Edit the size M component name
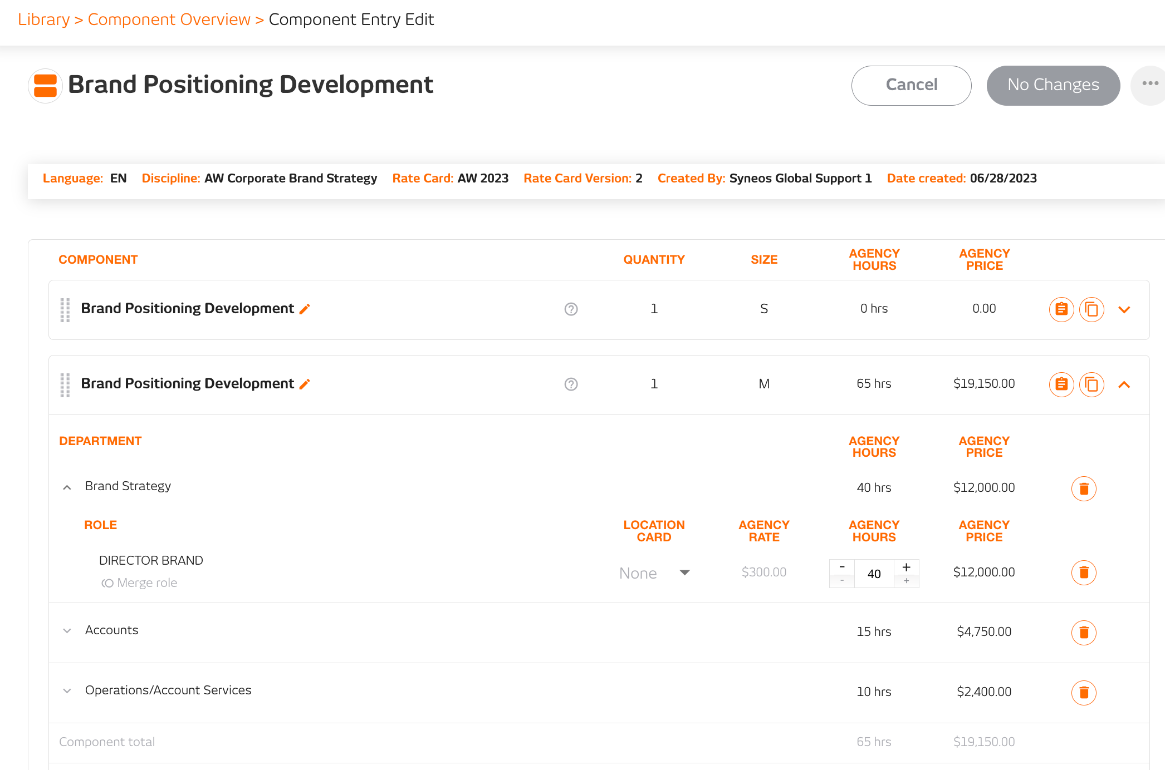 tap(305, 383)
